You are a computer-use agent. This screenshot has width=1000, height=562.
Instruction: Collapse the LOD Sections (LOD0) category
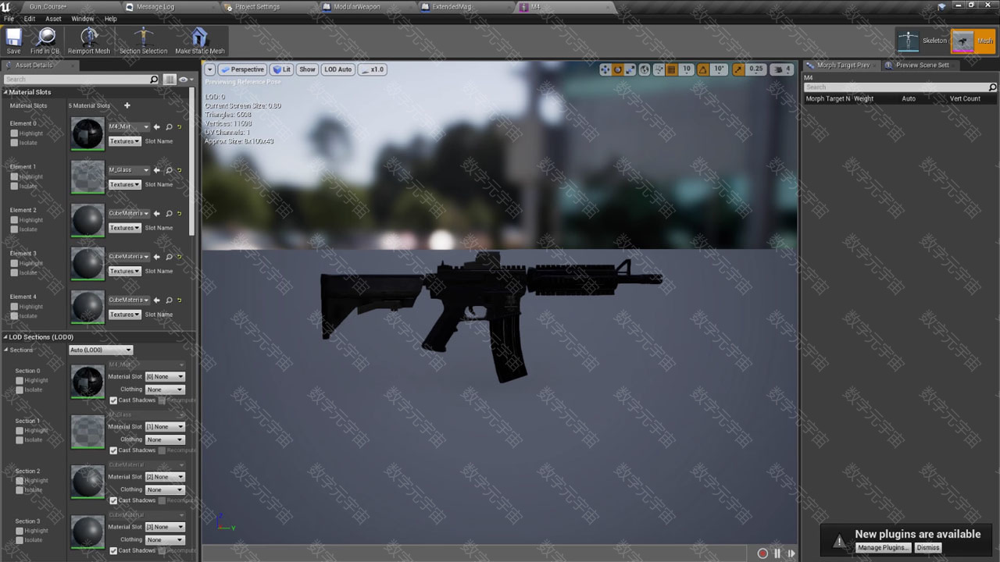[x=5, y=337]
